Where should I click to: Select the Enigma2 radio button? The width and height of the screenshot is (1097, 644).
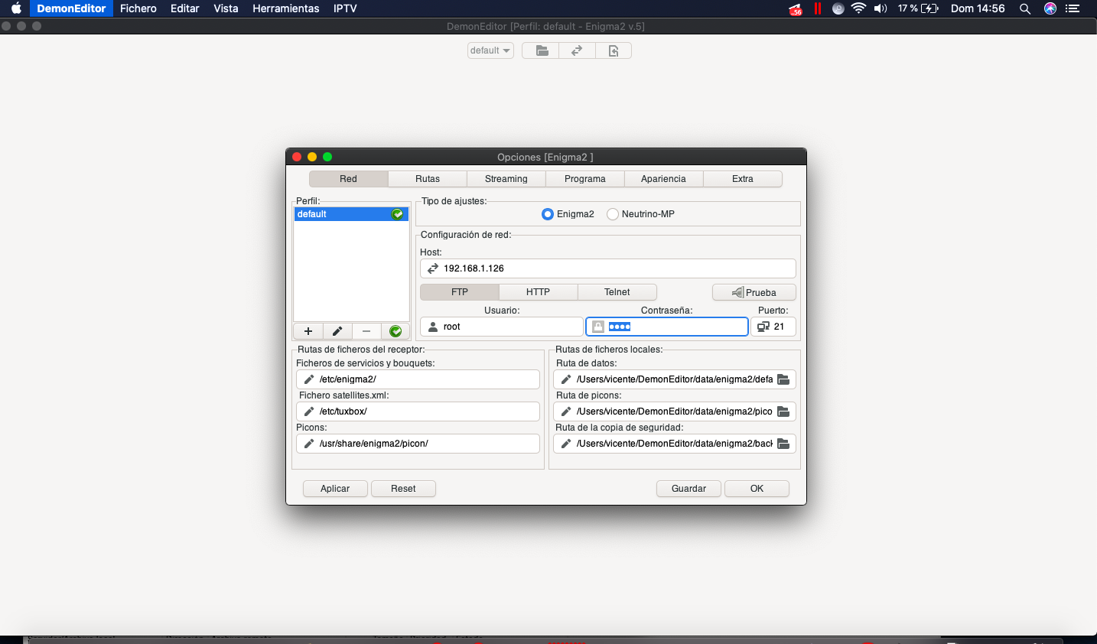[548, 214]
